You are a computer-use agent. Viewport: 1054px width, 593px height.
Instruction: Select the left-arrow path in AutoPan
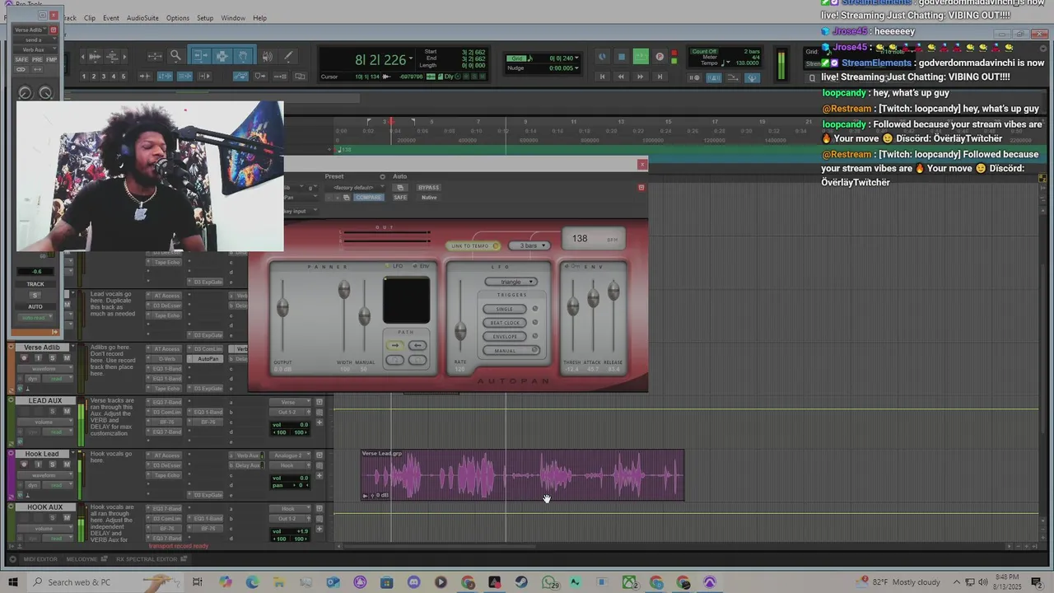(417, 345)
